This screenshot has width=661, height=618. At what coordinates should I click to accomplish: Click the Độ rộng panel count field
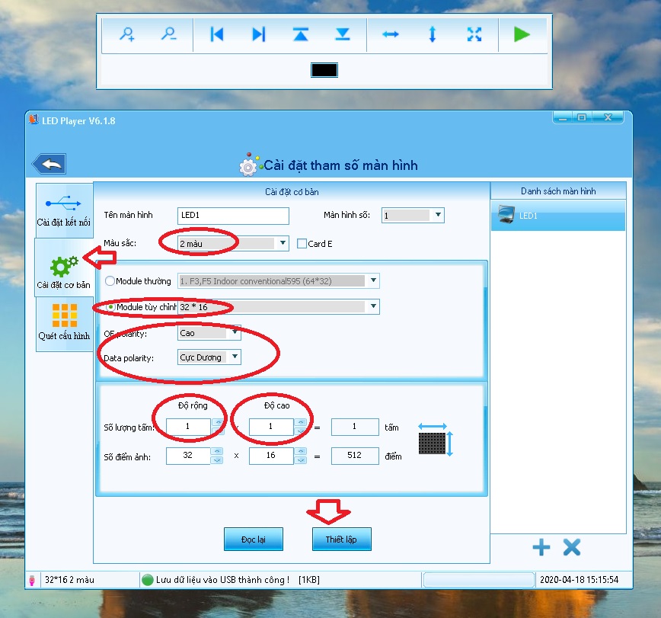(188, 427)
